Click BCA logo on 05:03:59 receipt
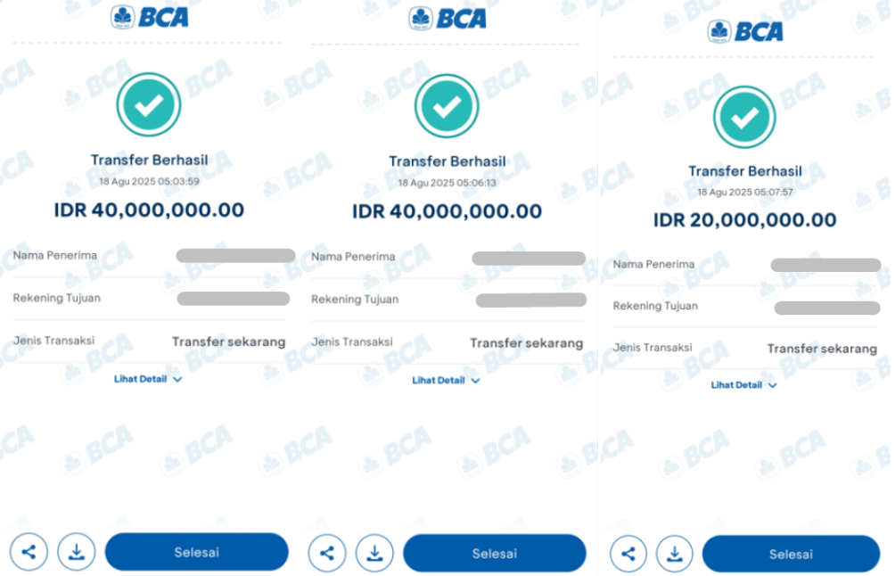 (x=150, y=17)
